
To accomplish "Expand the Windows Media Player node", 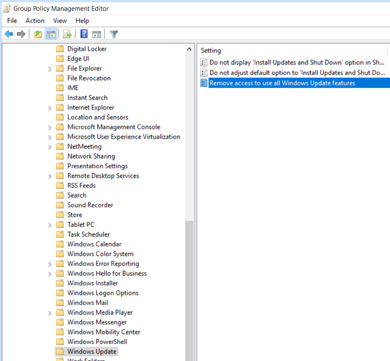I will click(x=50, y=313).
